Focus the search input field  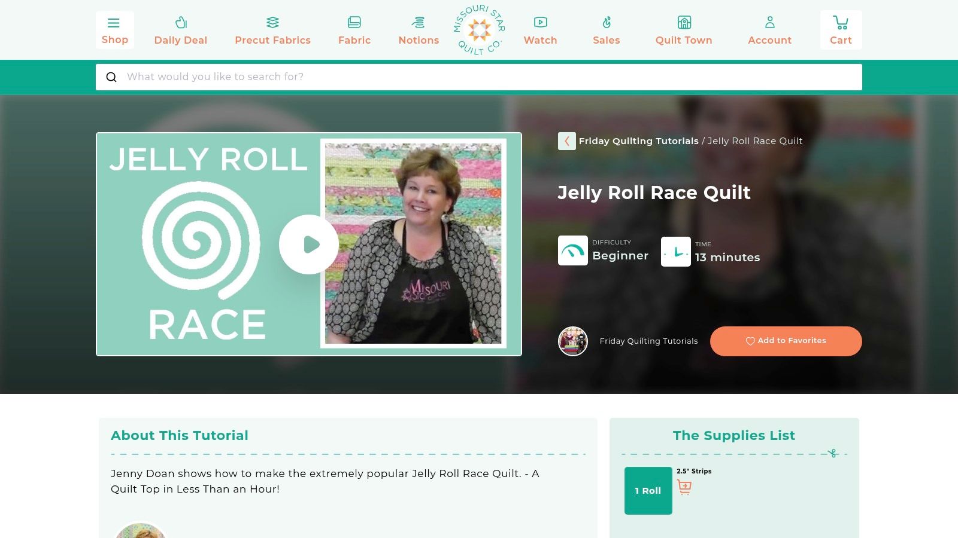coord(479,77)
